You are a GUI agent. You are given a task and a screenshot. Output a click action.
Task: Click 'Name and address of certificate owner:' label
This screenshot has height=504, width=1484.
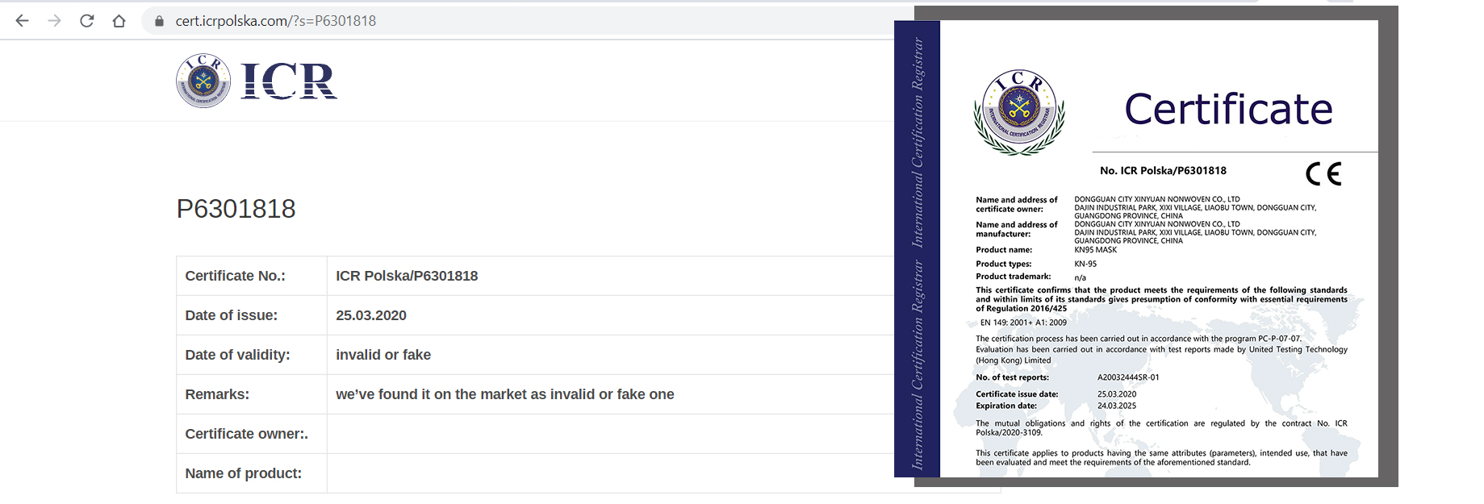click(x=1017, y=204)
